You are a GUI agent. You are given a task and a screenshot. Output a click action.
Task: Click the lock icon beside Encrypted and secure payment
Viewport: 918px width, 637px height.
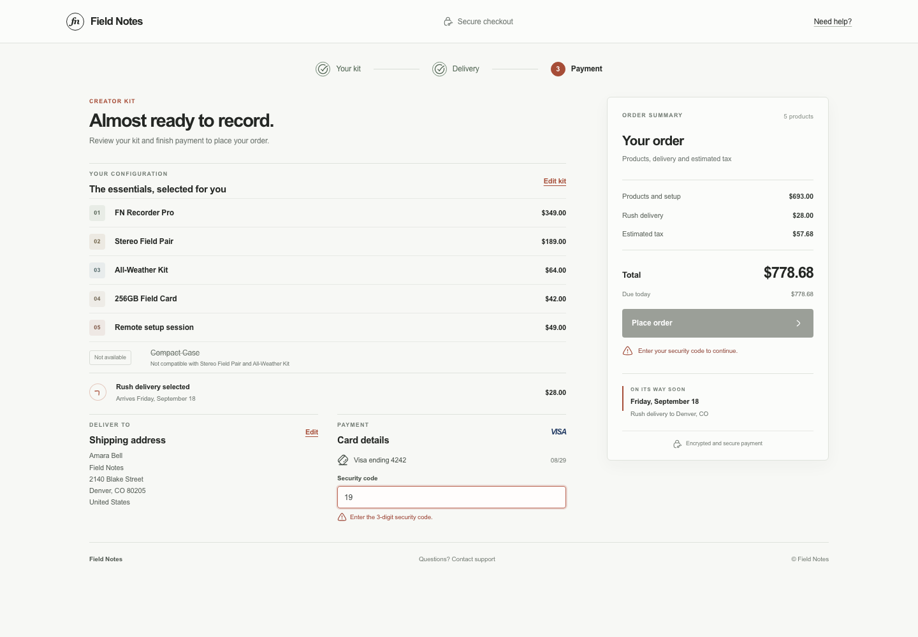point(678,443)
